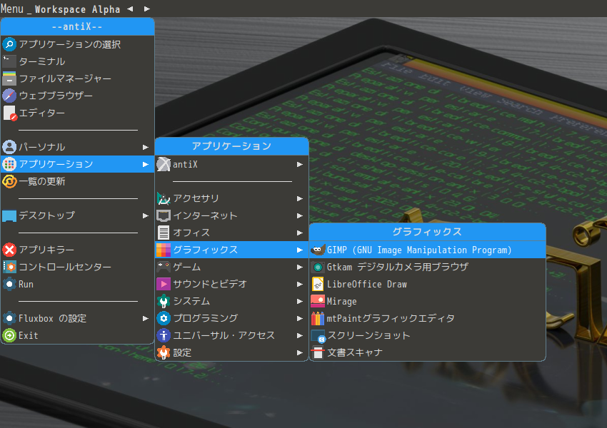
Task: Click the network icon beside インターネット
Action: point(164,215)
